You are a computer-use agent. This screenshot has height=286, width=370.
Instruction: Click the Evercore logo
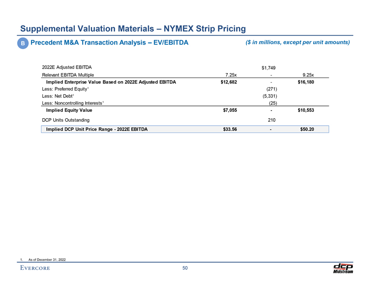35,268
